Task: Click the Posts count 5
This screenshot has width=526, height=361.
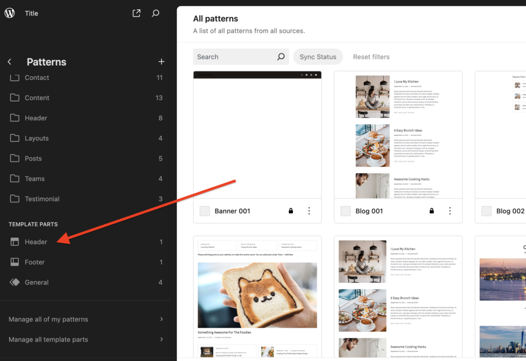Action: [x=160, y=158]
